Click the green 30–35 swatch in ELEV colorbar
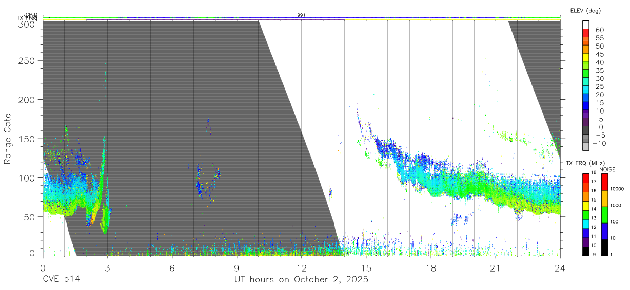This screenshot has width=630, height=290. [x=586, y=75]
